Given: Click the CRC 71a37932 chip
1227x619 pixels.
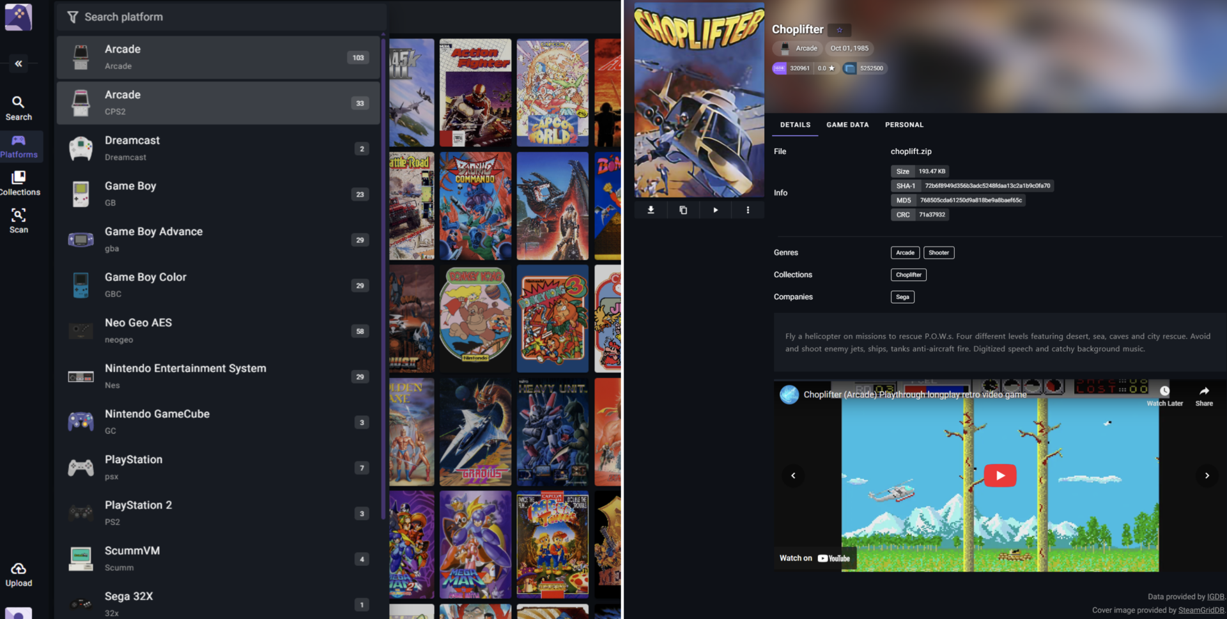Looking at the screenshot, I should tap(920, 215).
